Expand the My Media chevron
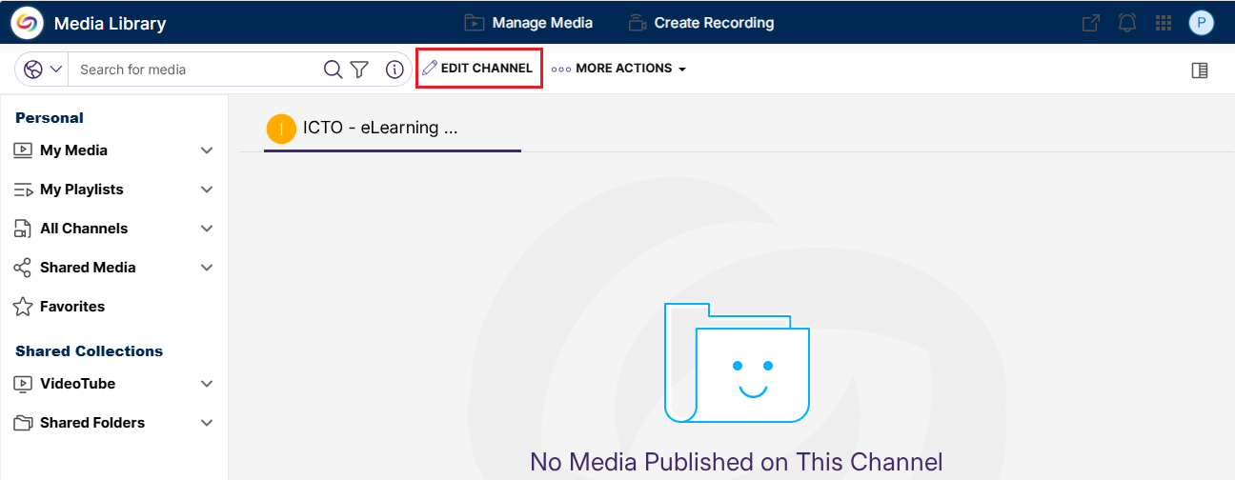Screen dimensions: 1235x480 click(x=207, y=150)
